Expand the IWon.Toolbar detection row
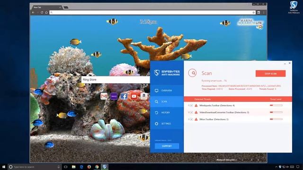303x170 pixels. click(188, 119)
